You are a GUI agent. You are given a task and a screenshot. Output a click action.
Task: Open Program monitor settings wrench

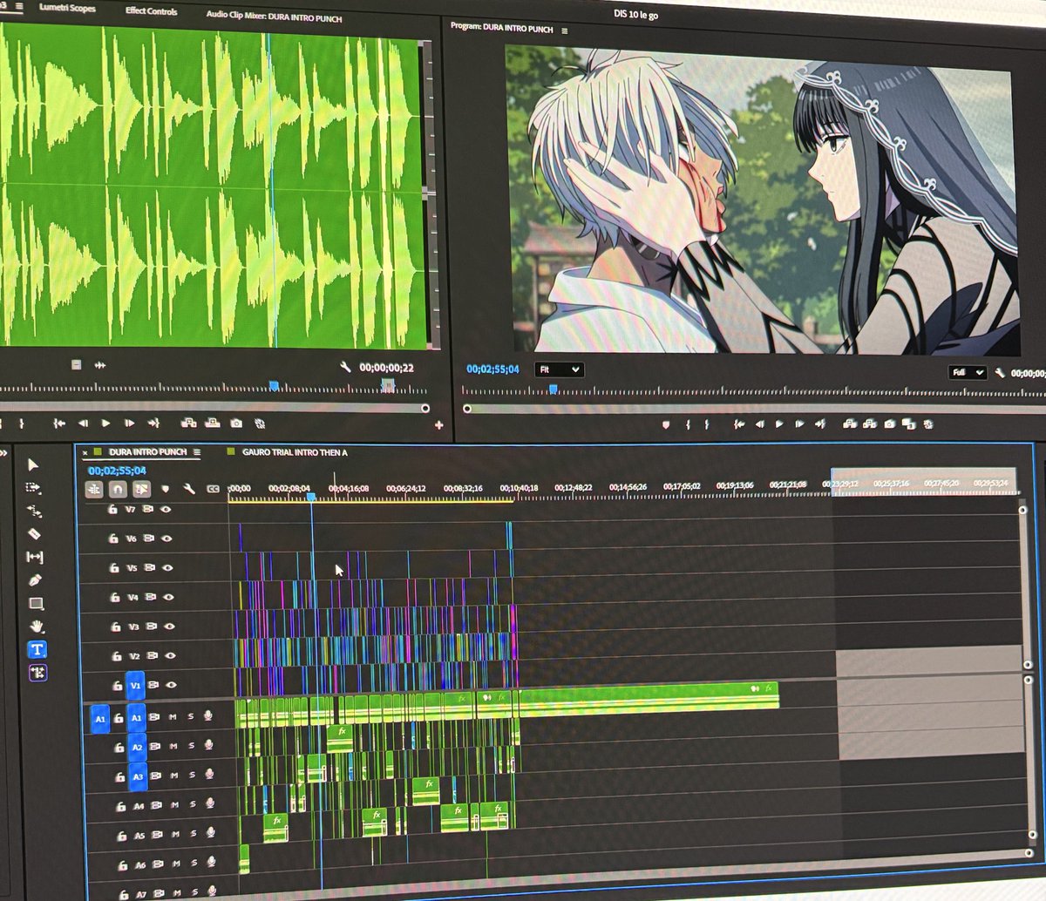coord(1000,373)
